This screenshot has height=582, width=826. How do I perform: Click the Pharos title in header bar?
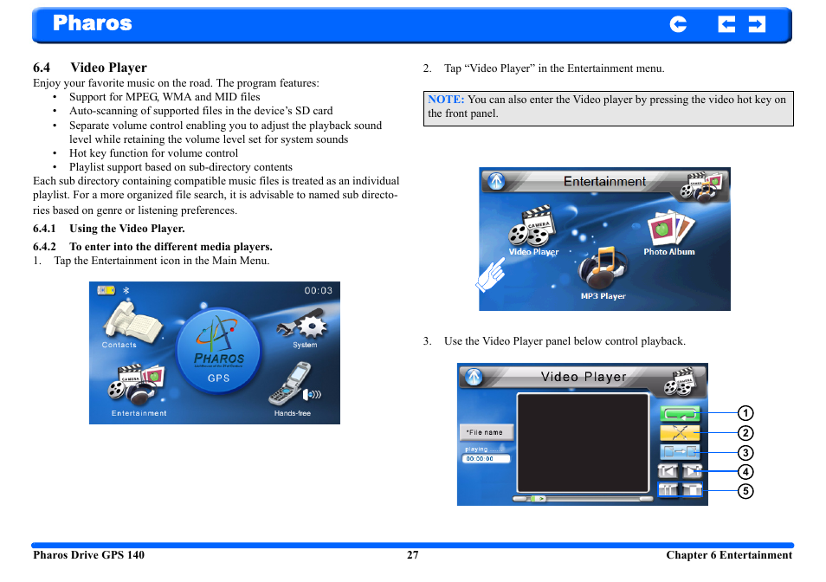click(92, 23)
